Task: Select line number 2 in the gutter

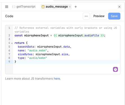Action: tap(9, 36)
